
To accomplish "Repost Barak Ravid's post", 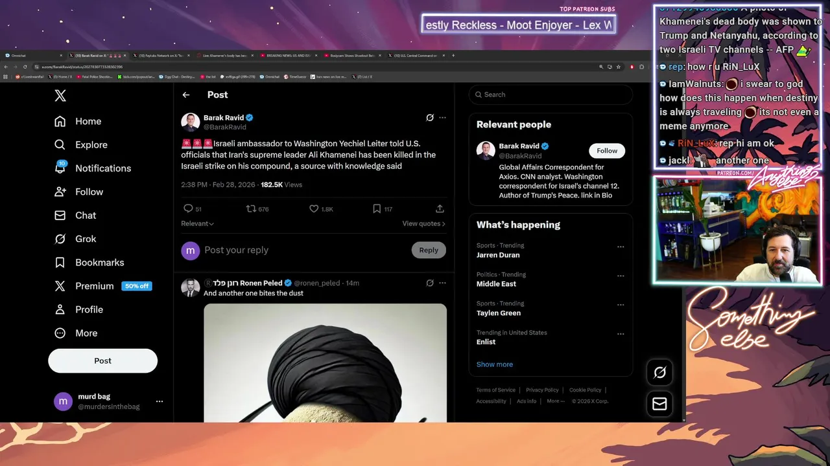I will (251, 208).
